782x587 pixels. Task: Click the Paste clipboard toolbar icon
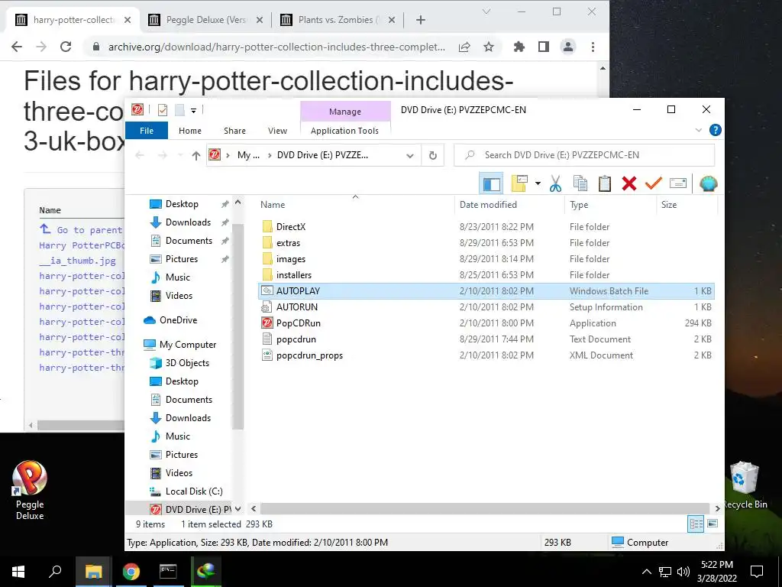[x=605, y=183]
